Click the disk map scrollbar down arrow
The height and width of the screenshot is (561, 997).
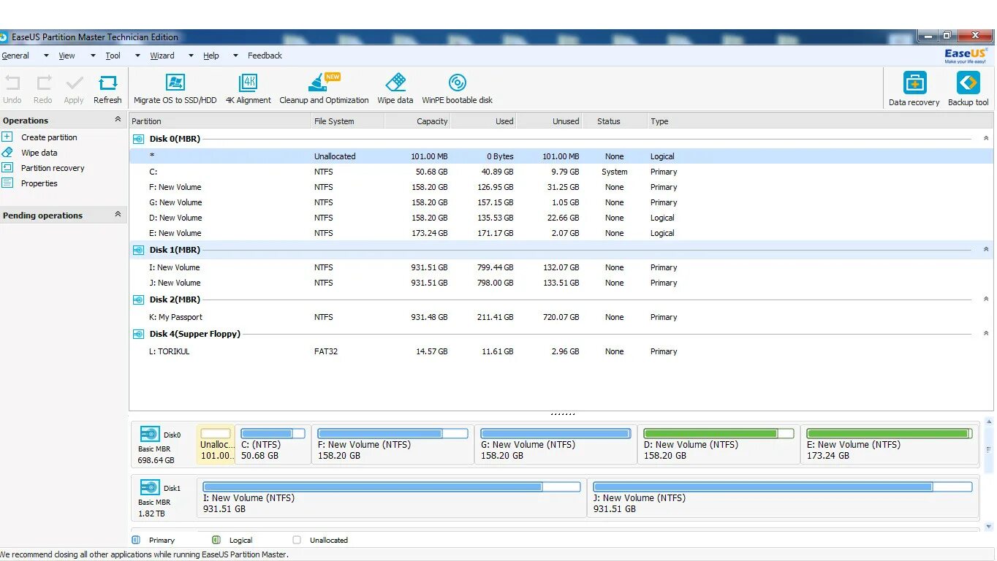click(x=989, y=527)
